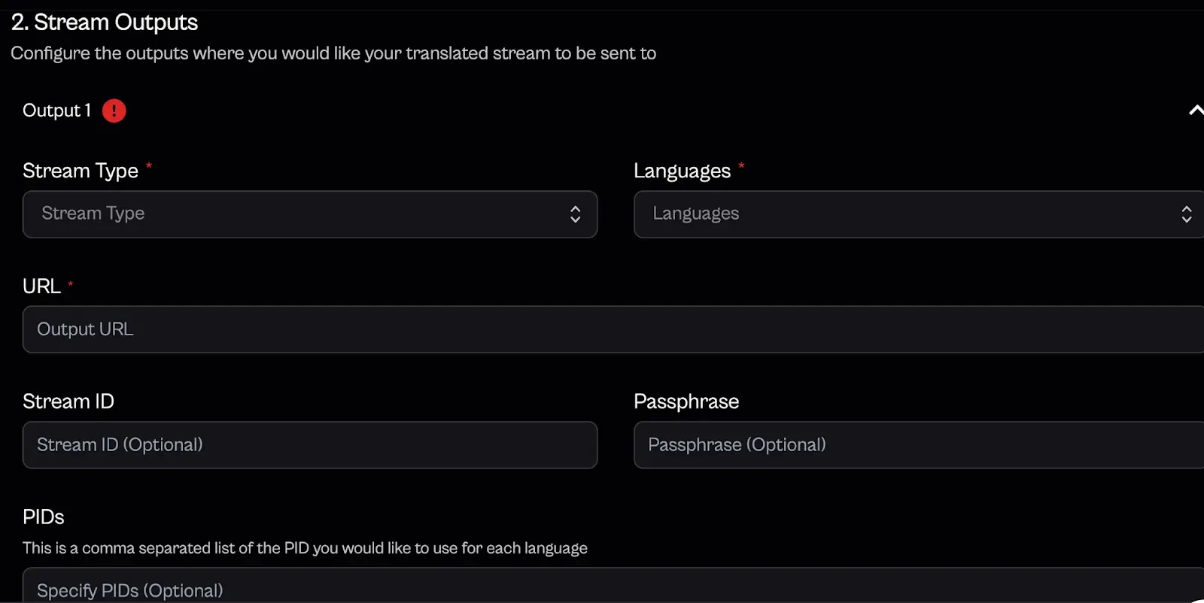The image size is (1204, 603).
Task: Click the Stream ID field label
Action: (x=68, y=401)
